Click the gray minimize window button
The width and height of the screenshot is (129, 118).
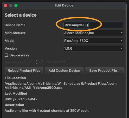[x=11, y=5]
